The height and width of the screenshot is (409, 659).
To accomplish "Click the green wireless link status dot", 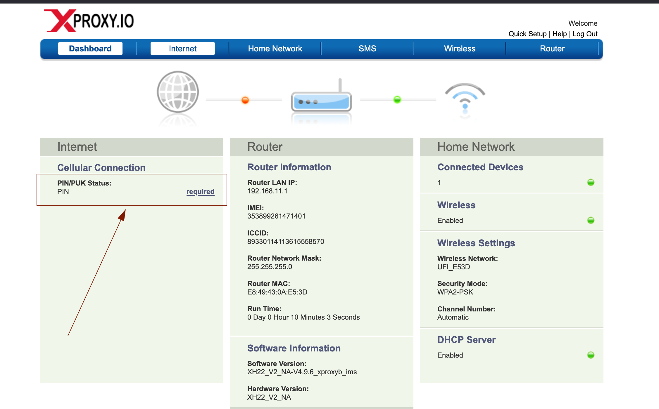I will [397, 100].
